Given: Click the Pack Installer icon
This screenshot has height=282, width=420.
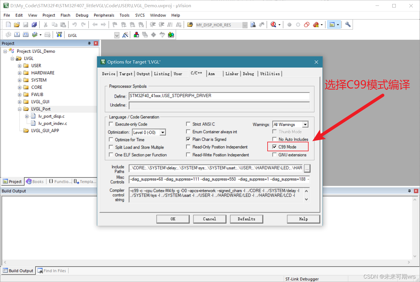Looking at the screenshot, I should 171,35.
